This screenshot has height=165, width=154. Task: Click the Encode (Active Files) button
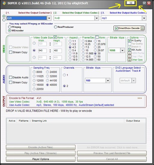(x=41, y=147)
